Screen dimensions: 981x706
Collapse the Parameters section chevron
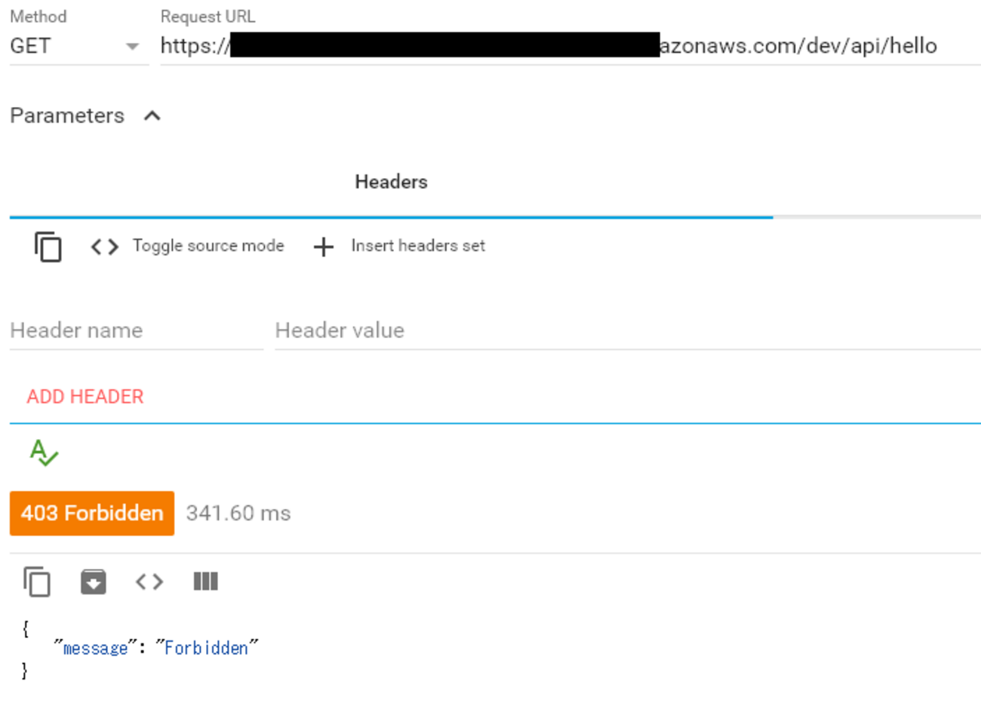pyautogui.click(x=152, y=115)
